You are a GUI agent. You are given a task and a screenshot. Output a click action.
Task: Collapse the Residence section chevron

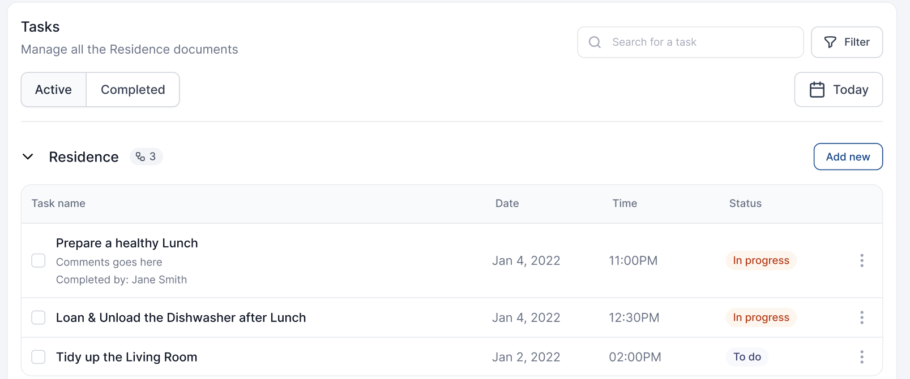coord(28,156)
